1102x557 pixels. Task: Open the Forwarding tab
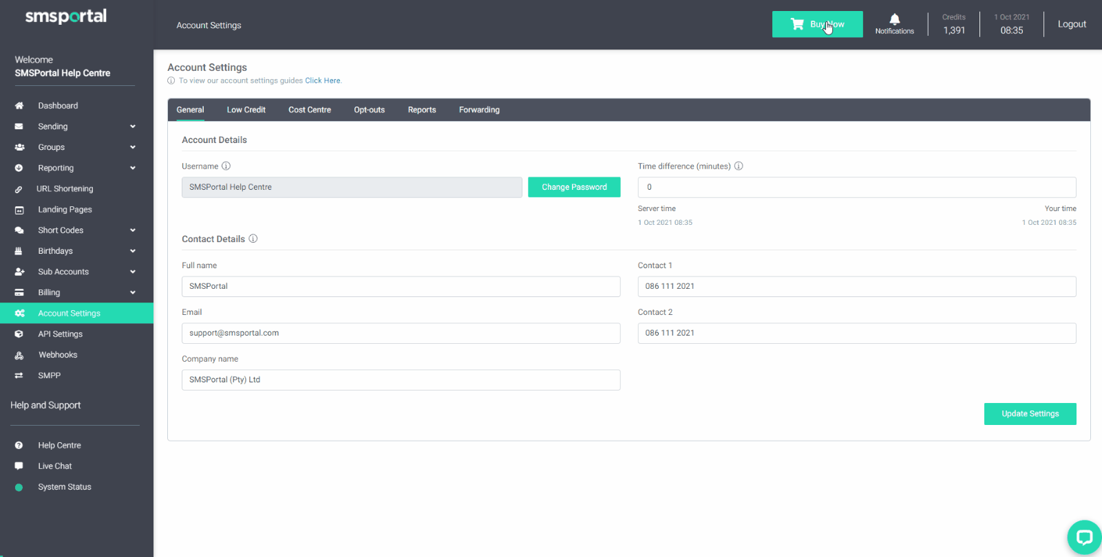tap(480, 110)
